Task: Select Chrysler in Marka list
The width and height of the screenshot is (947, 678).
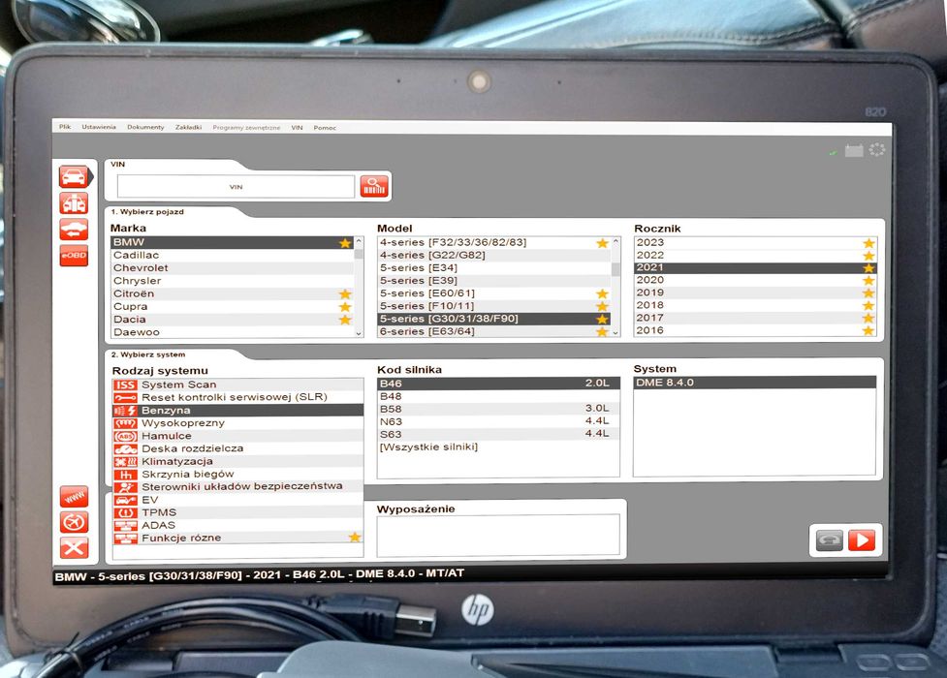Action: tap(233, 281)
